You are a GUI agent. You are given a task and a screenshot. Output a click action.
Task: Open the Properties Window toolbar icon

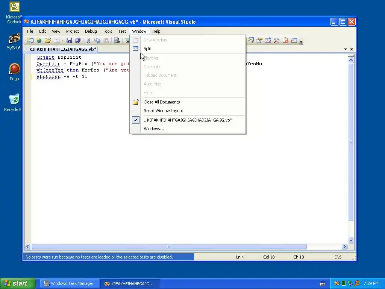click(259, 40)
